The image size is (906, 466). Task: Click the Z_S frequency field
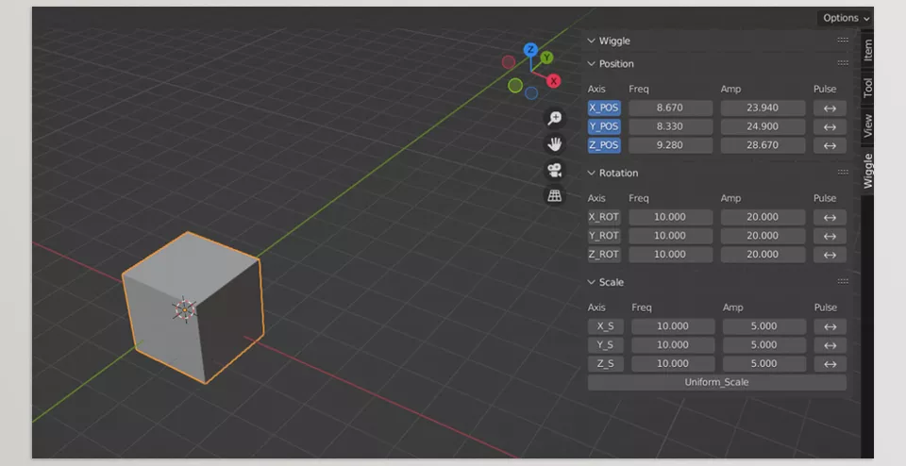pos(673,364)
